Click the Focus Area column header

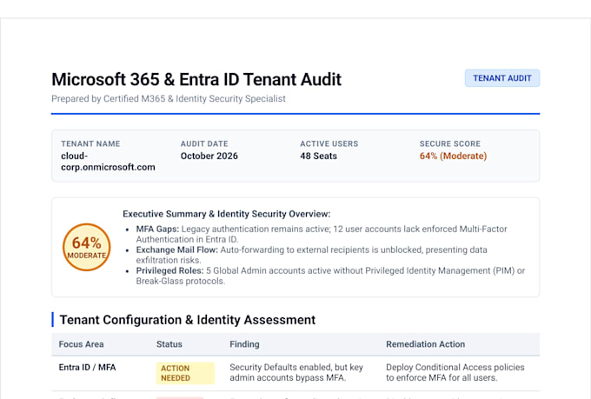pos(81,344)
